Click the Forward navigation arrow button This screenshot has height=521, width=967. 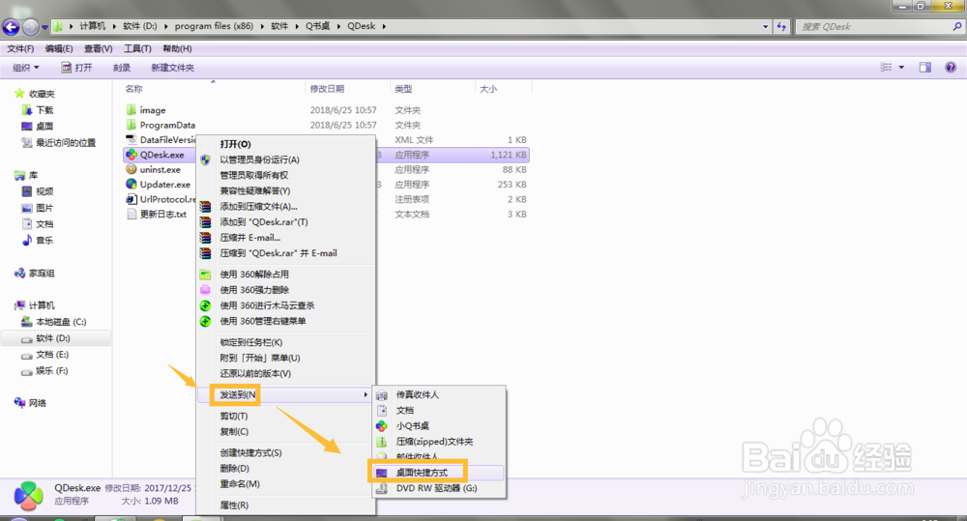click(x=30, y=26)
